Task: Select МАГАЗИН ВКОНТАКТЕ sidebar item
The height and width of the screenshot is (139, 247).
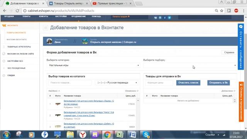Action: click(x=17, y=39)
